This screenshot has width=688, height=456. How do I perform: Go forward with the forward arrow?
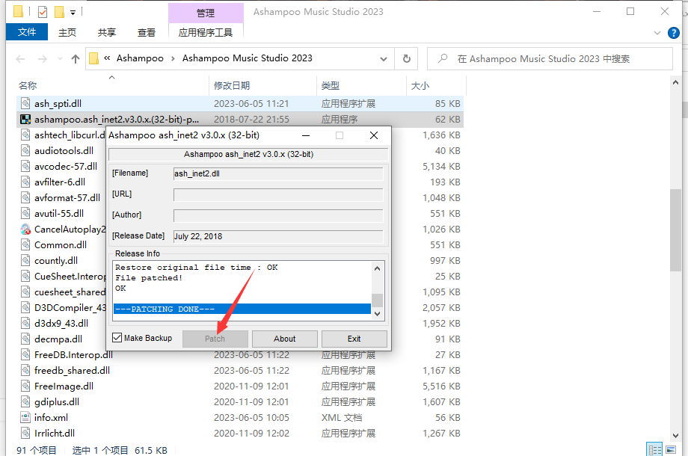(x=42, y=59)
